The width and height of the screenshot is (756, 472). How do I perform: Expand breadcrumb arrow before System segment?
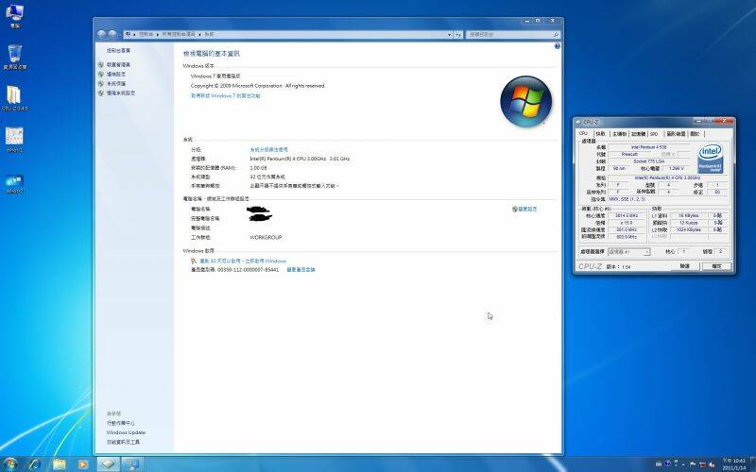click(x=199, y=35)
